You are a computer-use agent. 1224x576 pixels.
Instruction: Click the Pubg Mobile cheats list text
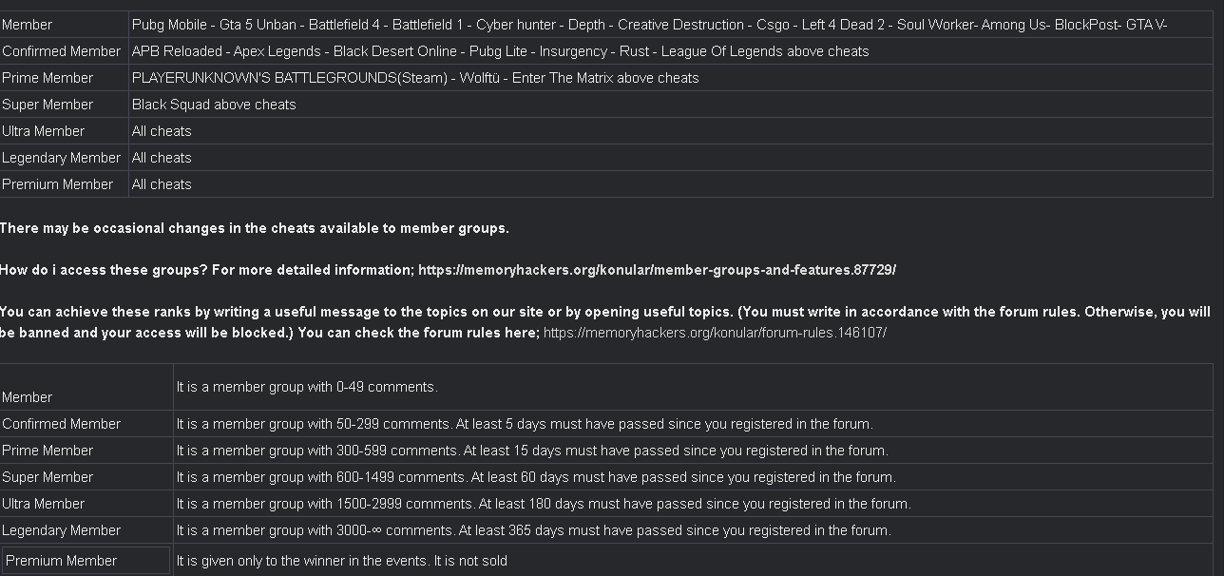[x=649, y=25]
